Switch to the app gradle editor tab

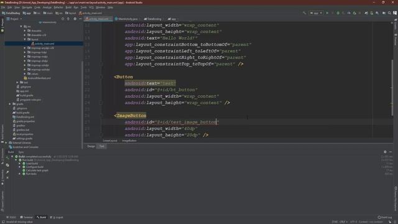point(173,19)
